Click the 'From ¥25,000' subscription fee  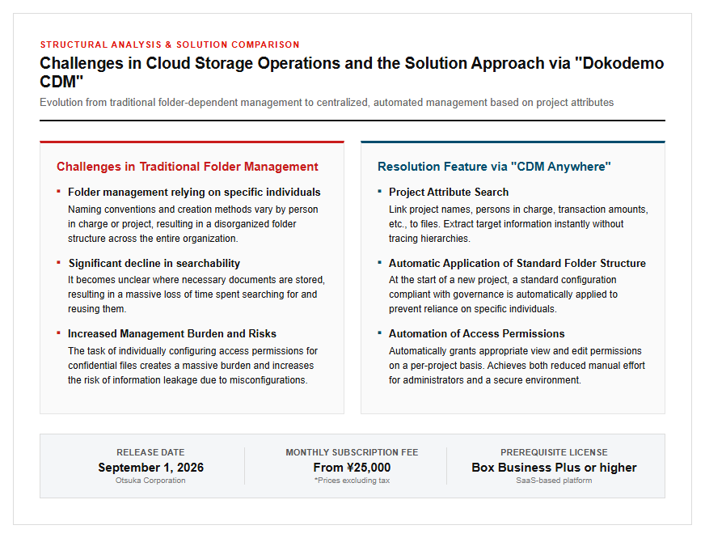click(352, 468)
